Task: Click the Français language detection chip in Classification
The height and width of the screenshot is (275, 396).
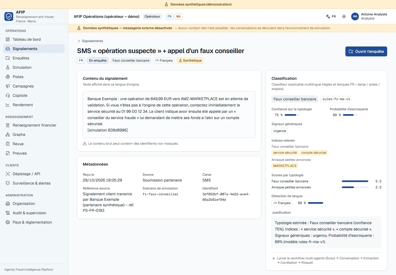Action: tap(282, 203)
